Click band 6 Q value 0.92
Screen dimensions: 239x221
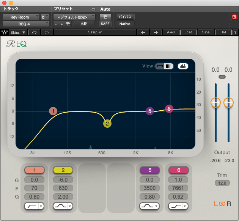178,197
